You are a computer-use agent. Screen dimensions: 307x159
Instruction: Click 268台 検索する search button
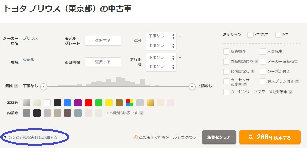coord(270,137)
